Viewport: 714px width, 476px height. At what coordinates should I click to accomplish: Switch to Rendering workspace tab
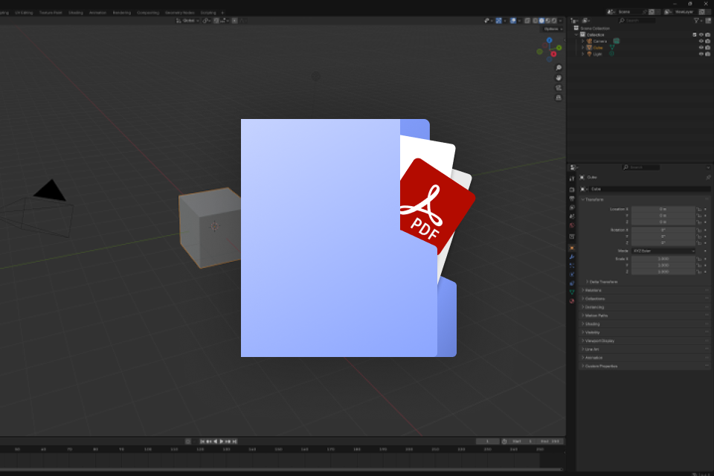(121, 13)
